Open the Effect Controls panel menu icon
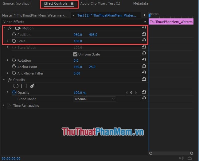The height and width of the screenshot is (161, 199). 72,4
